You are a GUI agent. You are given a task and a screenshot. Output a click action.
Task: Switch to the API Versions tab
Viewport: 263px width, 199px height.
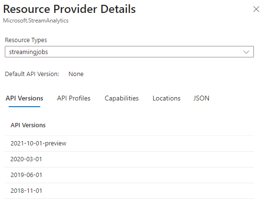coord(24,99)
